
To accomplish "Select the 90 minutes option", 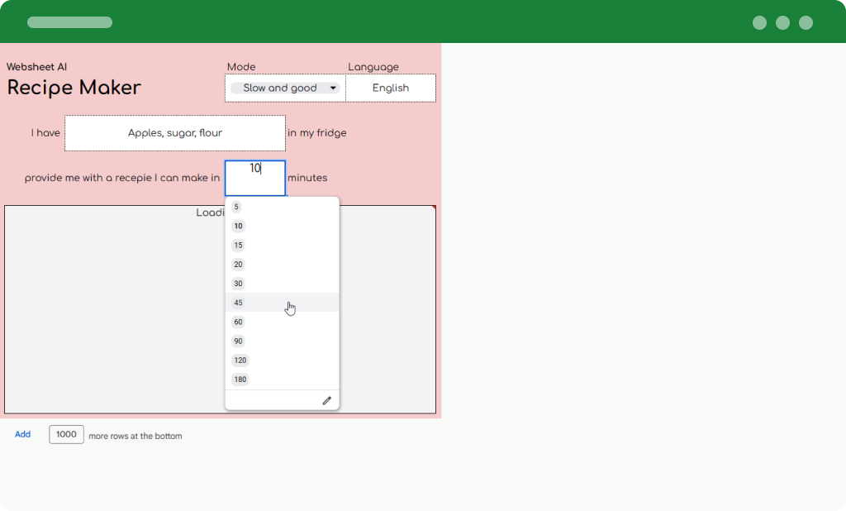I will pyautogui.click(x=238, y=341).
